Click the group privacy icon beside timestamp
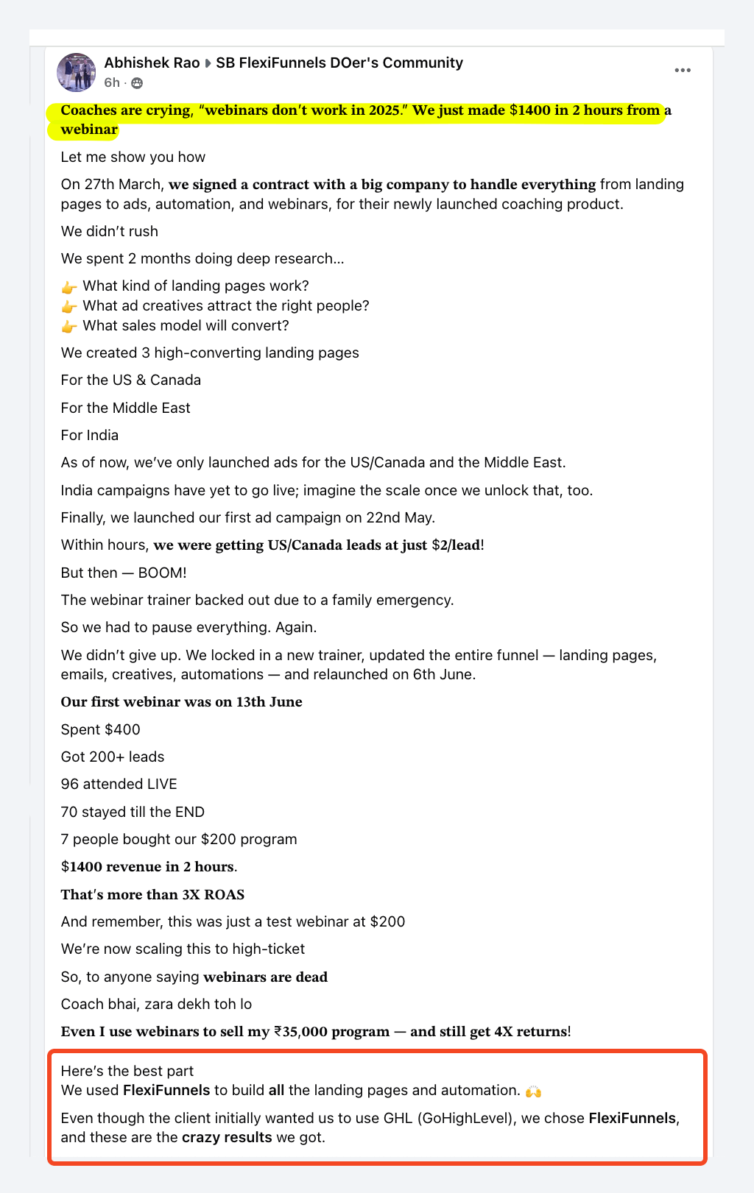The height and width of the screenshot is (1193, 754). click(x=136, y=83)
